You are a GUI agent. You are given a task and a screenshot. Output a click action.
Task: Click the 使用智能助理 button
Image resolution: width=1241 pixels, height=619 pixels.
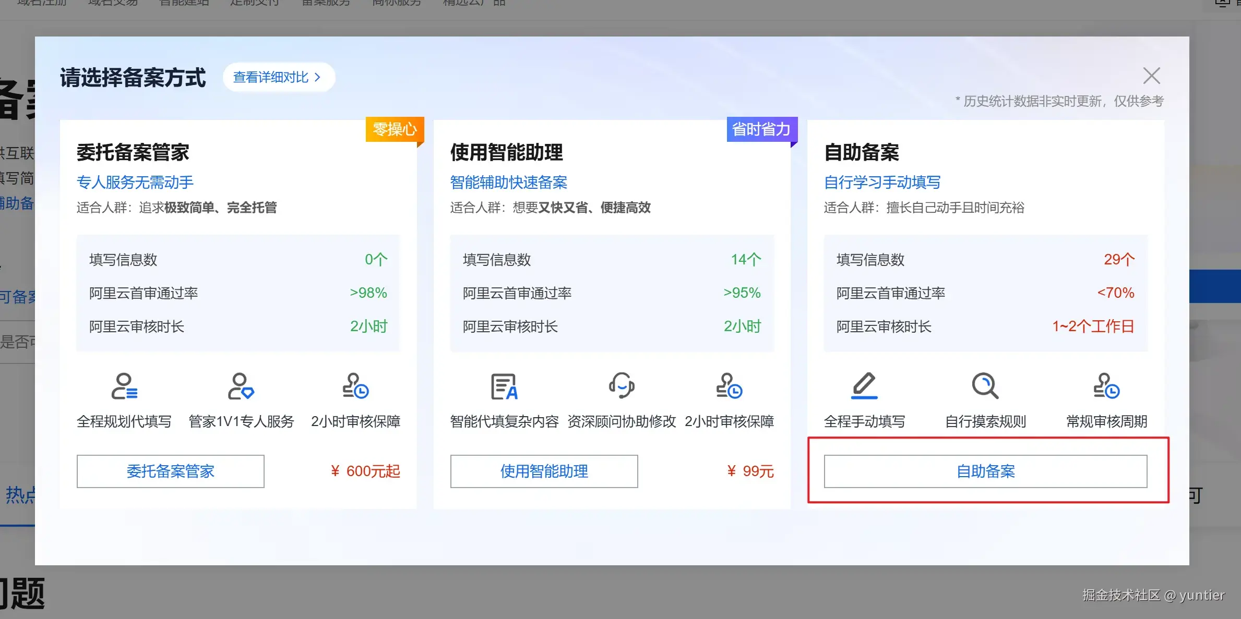(x=544, y=471)
